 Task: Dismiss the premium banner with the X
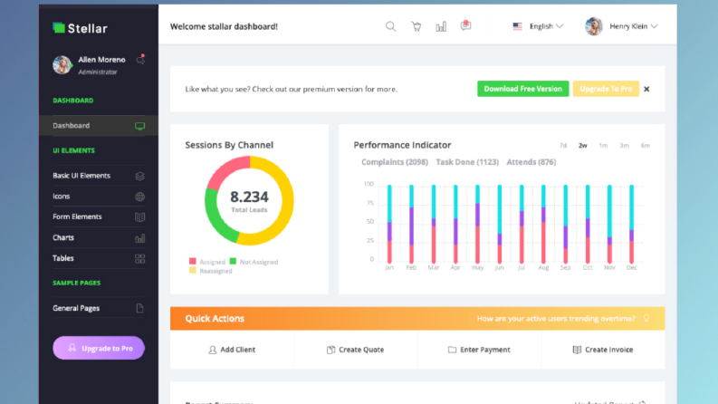646,89
